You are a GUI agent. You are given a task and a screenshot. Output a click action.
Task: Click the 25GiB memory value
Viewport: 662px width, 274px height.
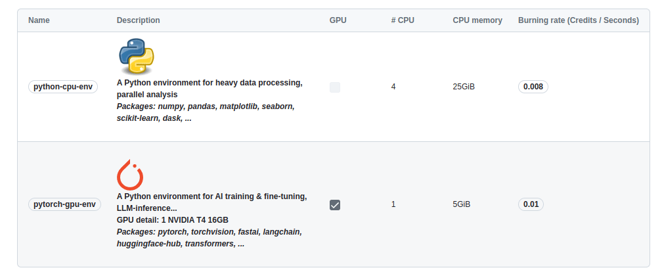464,87
